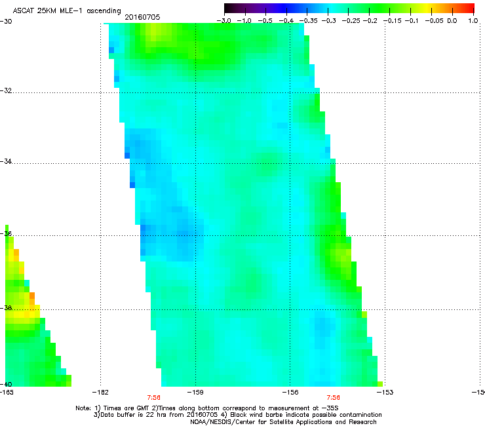Screen dimensions: 485x426
Task: Click the NOAA/NESDIS credit line
Action: pyautogui.click(x=283, y=422)
